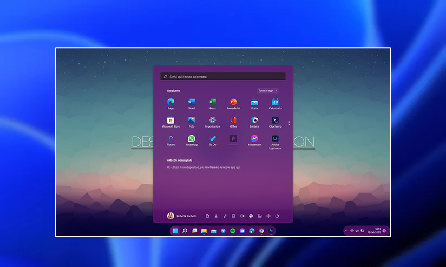Open the Tutte le app list
This screenshot has height=267, width=446.
(x=268, y=91)
